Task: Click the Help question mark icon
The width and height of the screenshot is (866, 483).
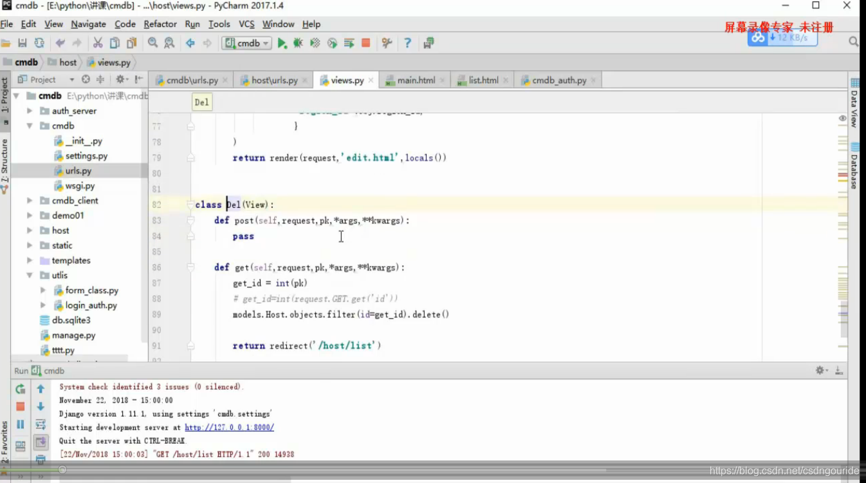Action: click(x=407, y=43)
